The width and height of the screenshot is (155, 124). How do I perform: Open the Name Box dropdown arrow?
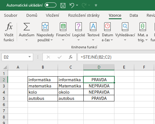(x=30, y=57)
